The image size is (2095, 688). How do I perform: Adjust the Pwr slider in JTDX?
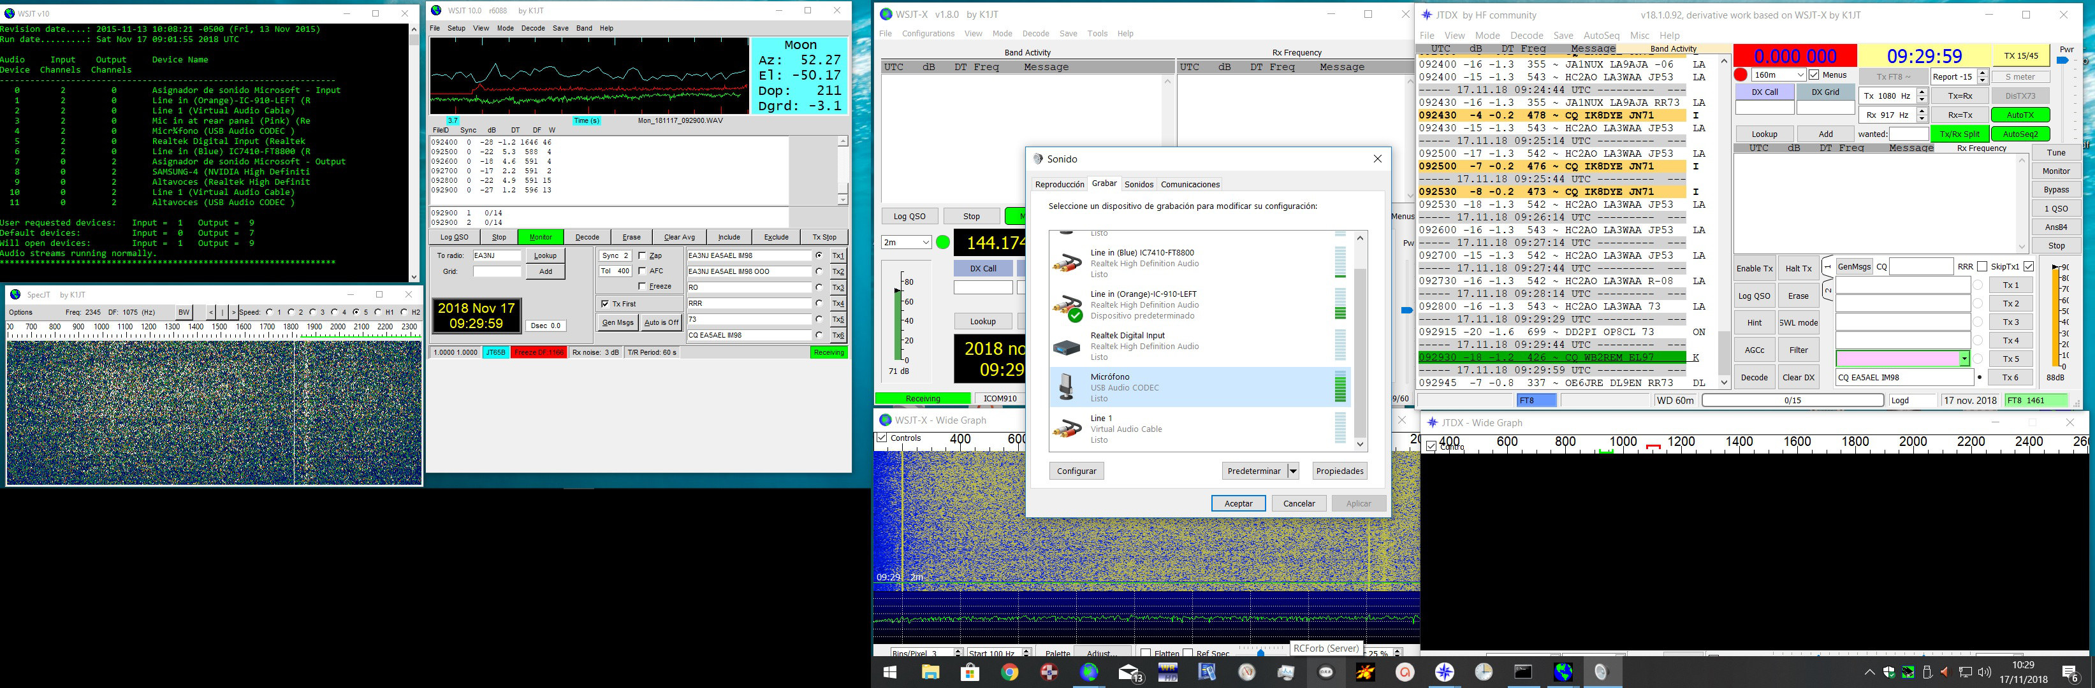coord(2062,61)
